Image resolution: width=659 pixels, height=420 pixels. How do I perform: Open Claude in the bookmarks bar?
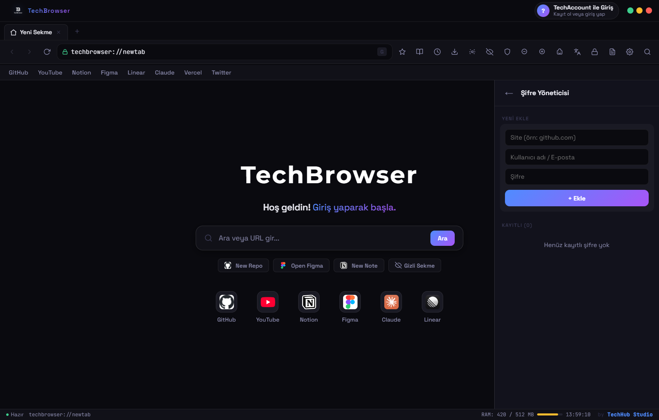(165, 72)
